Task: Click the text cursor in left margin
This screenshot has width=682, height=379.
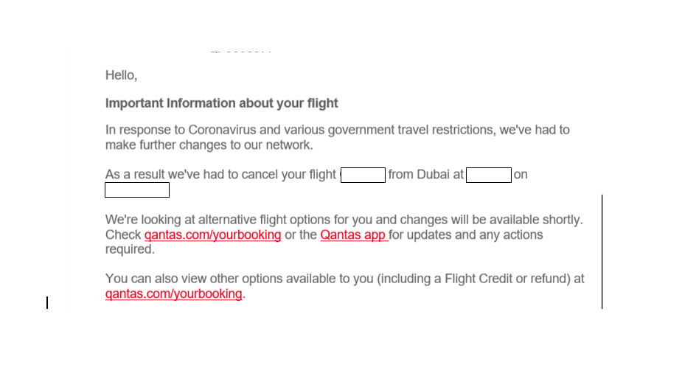Action: pos(47,302)
